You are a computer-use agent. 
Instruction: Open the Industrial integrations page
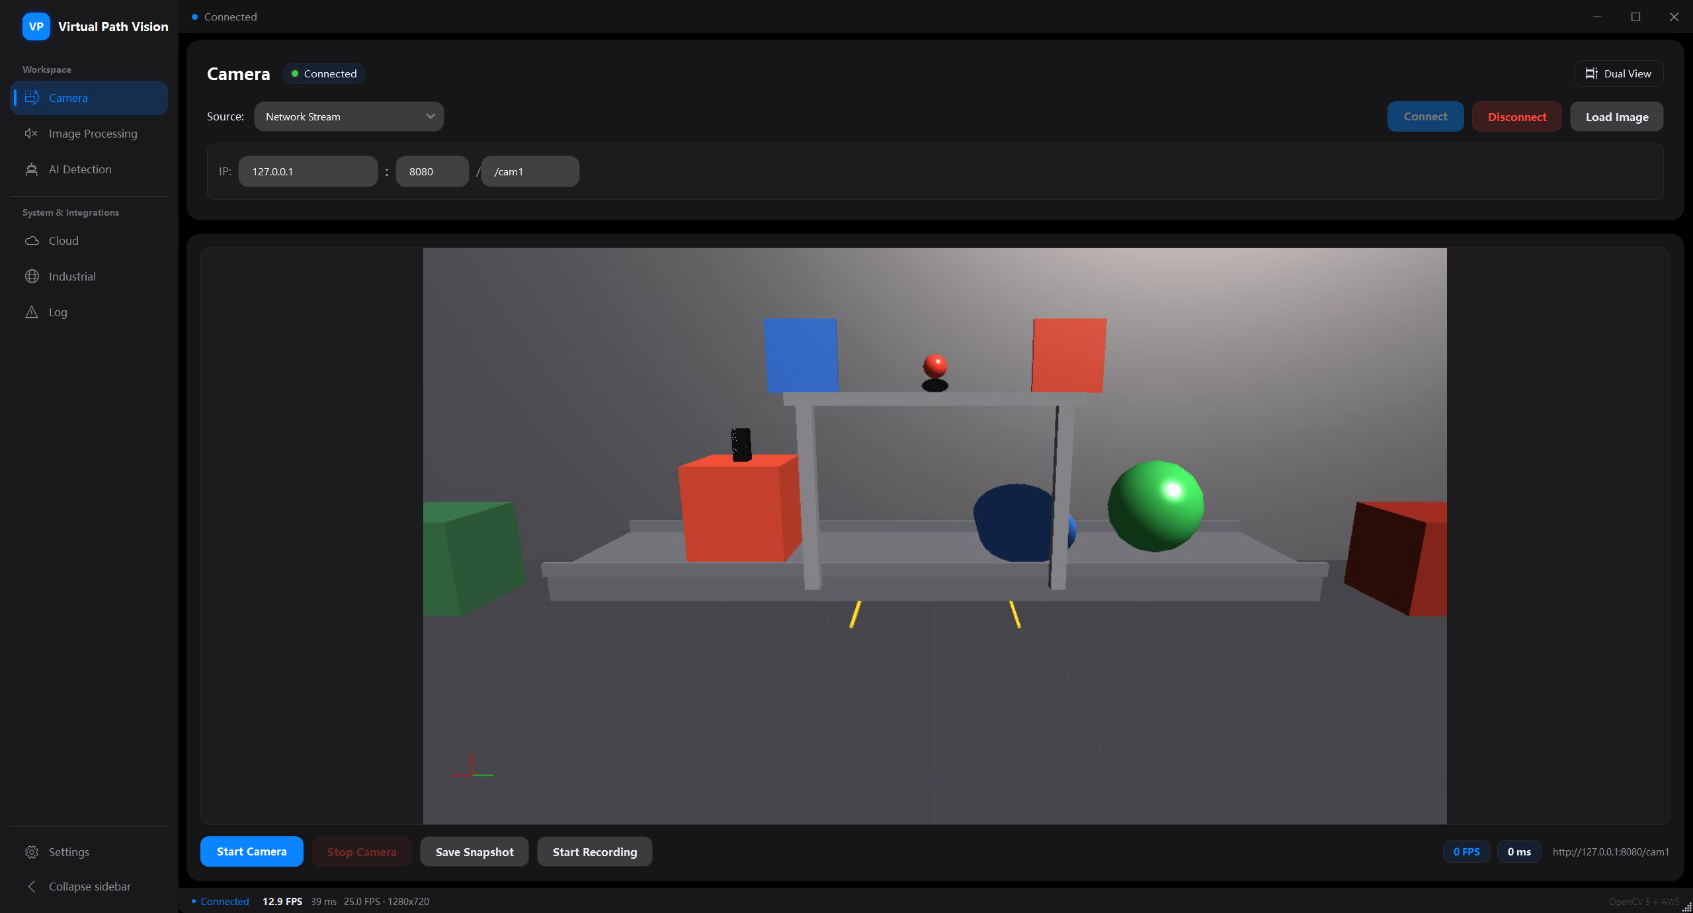[x=89, y=277]
